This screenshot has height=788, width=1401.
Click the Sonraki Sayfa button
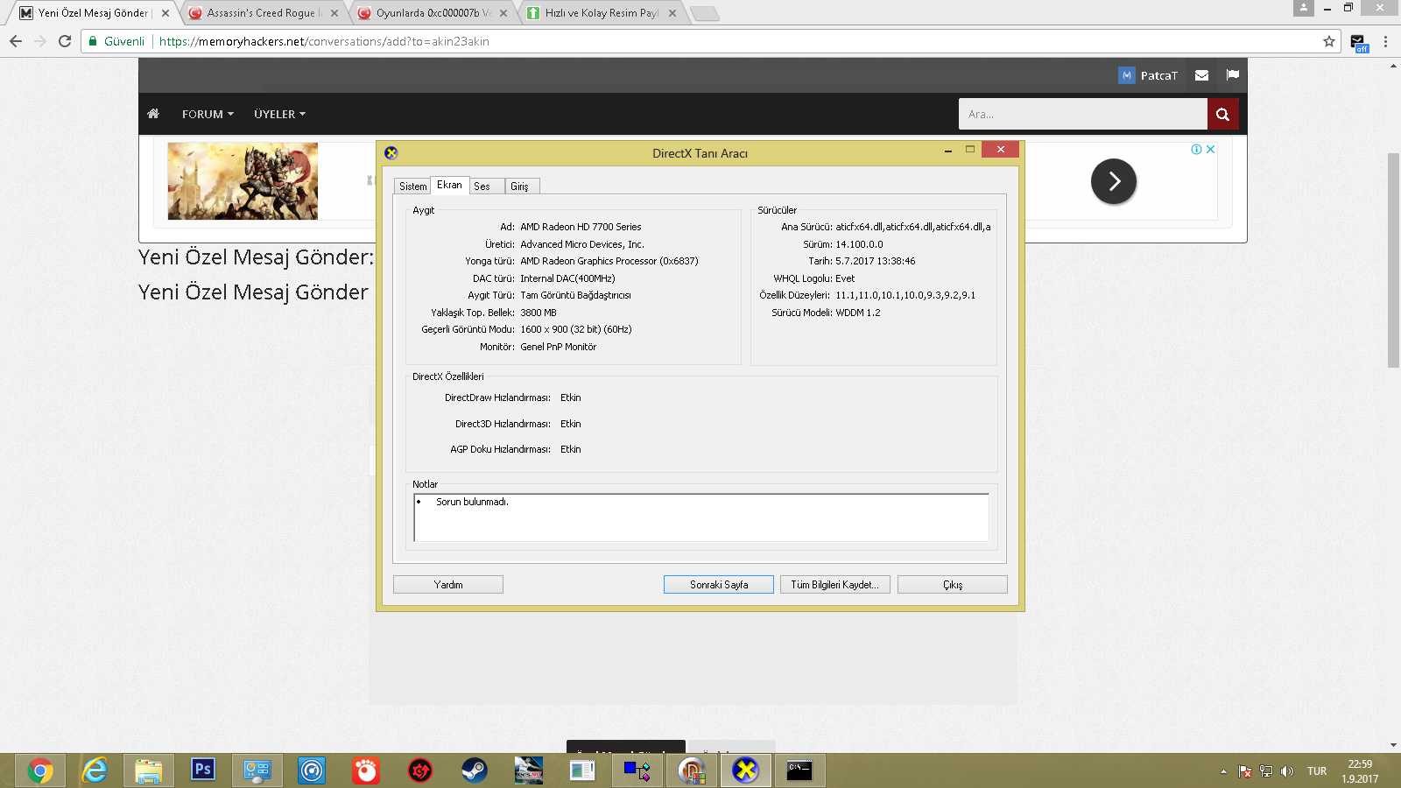(x=719, y=585)
